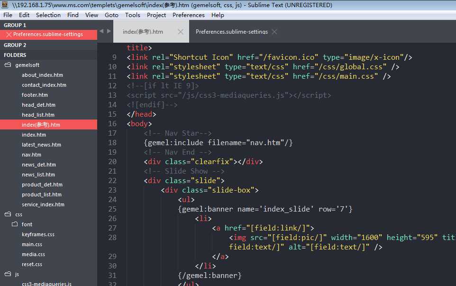Viewport: 456px width, 286px height.
Task: Switch to the index(参考).htm tab
Action: (x=143, y=32)
